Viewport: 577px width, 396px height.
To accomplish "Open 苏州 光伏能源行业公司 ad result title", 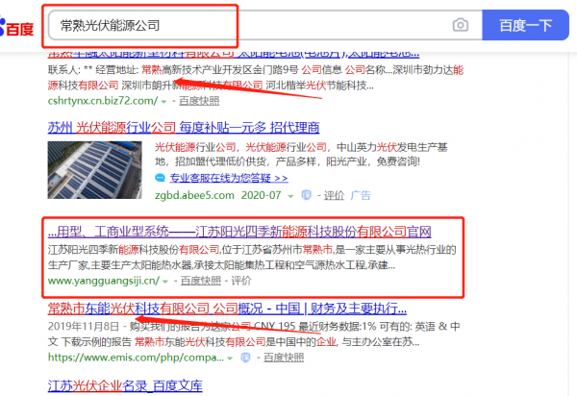I will coord(184,128).
